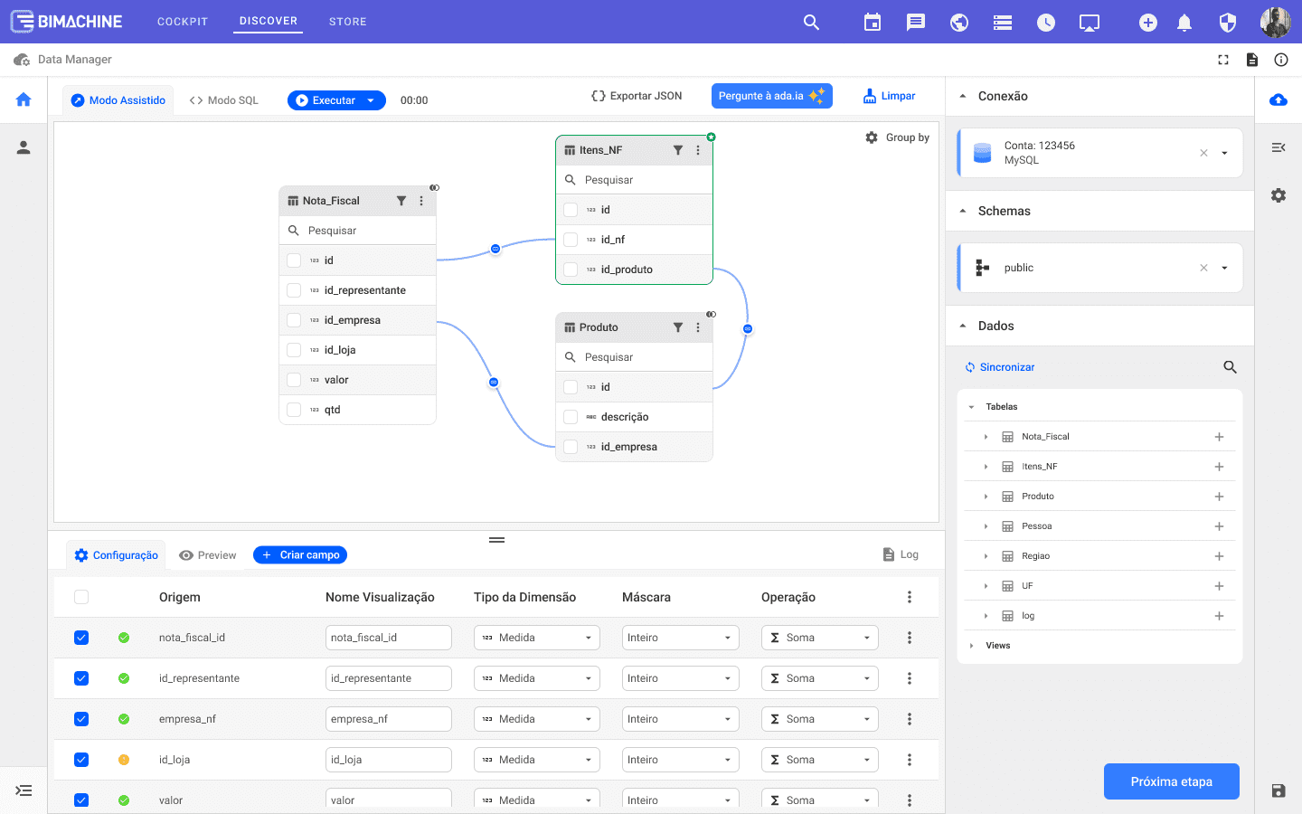Open Tipo da Dimensão dropdown for id_representante
The image size is (1302, 814).
[536, 678]
